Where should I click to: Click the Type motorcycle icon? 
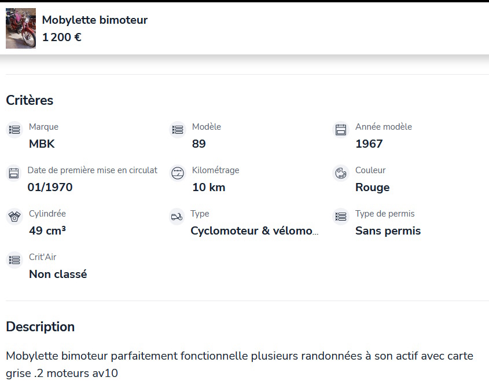pyautogui.click(x=177, y=217)
